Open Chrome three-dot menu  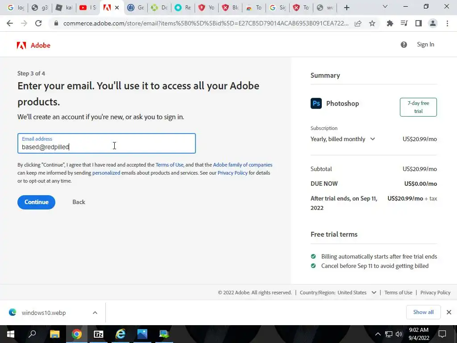(x=447, y=23)
